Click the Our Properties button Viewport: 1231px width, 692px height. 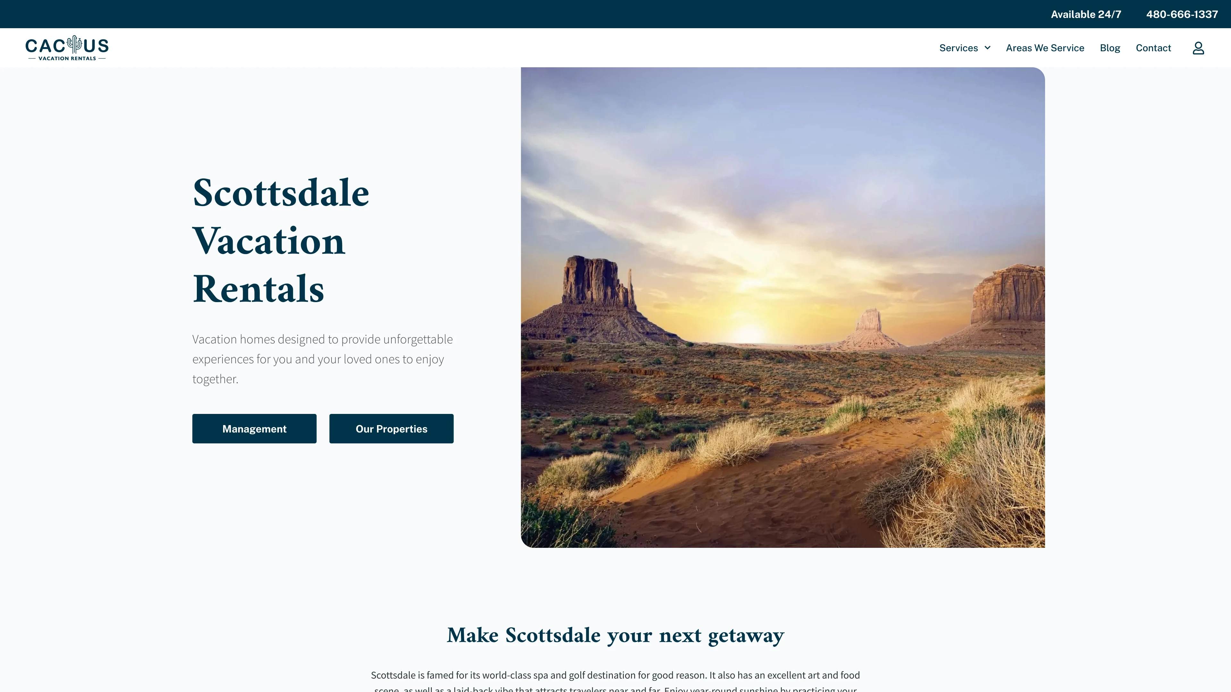[x=391, y=428]
